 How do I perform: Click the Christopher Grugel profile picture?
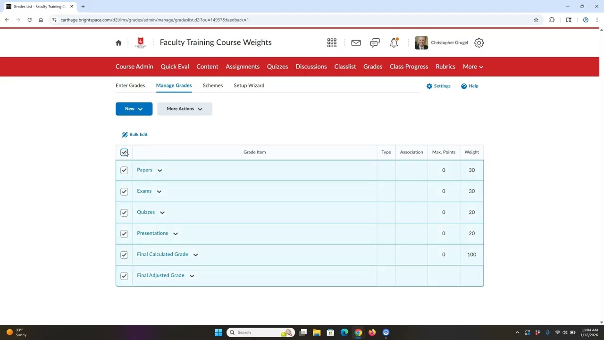[x=421, y=42]
